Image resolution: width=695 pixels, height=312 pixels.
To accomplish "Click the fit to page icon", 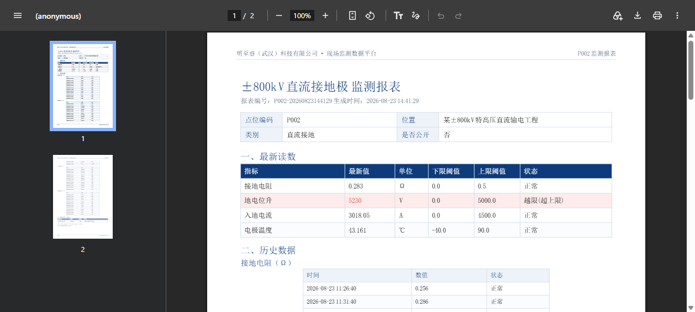I will pyautogui.click(x=352, y=15).
